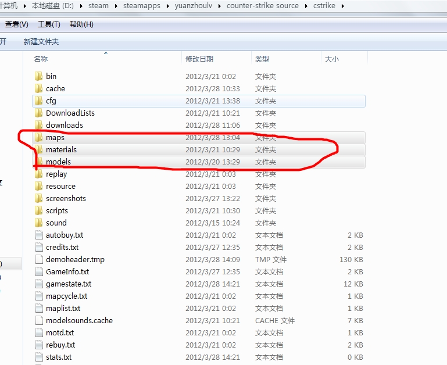Expand the arrow after steamapps in path
The width and height of the screenshot is (447, 365).
[167, 6]
